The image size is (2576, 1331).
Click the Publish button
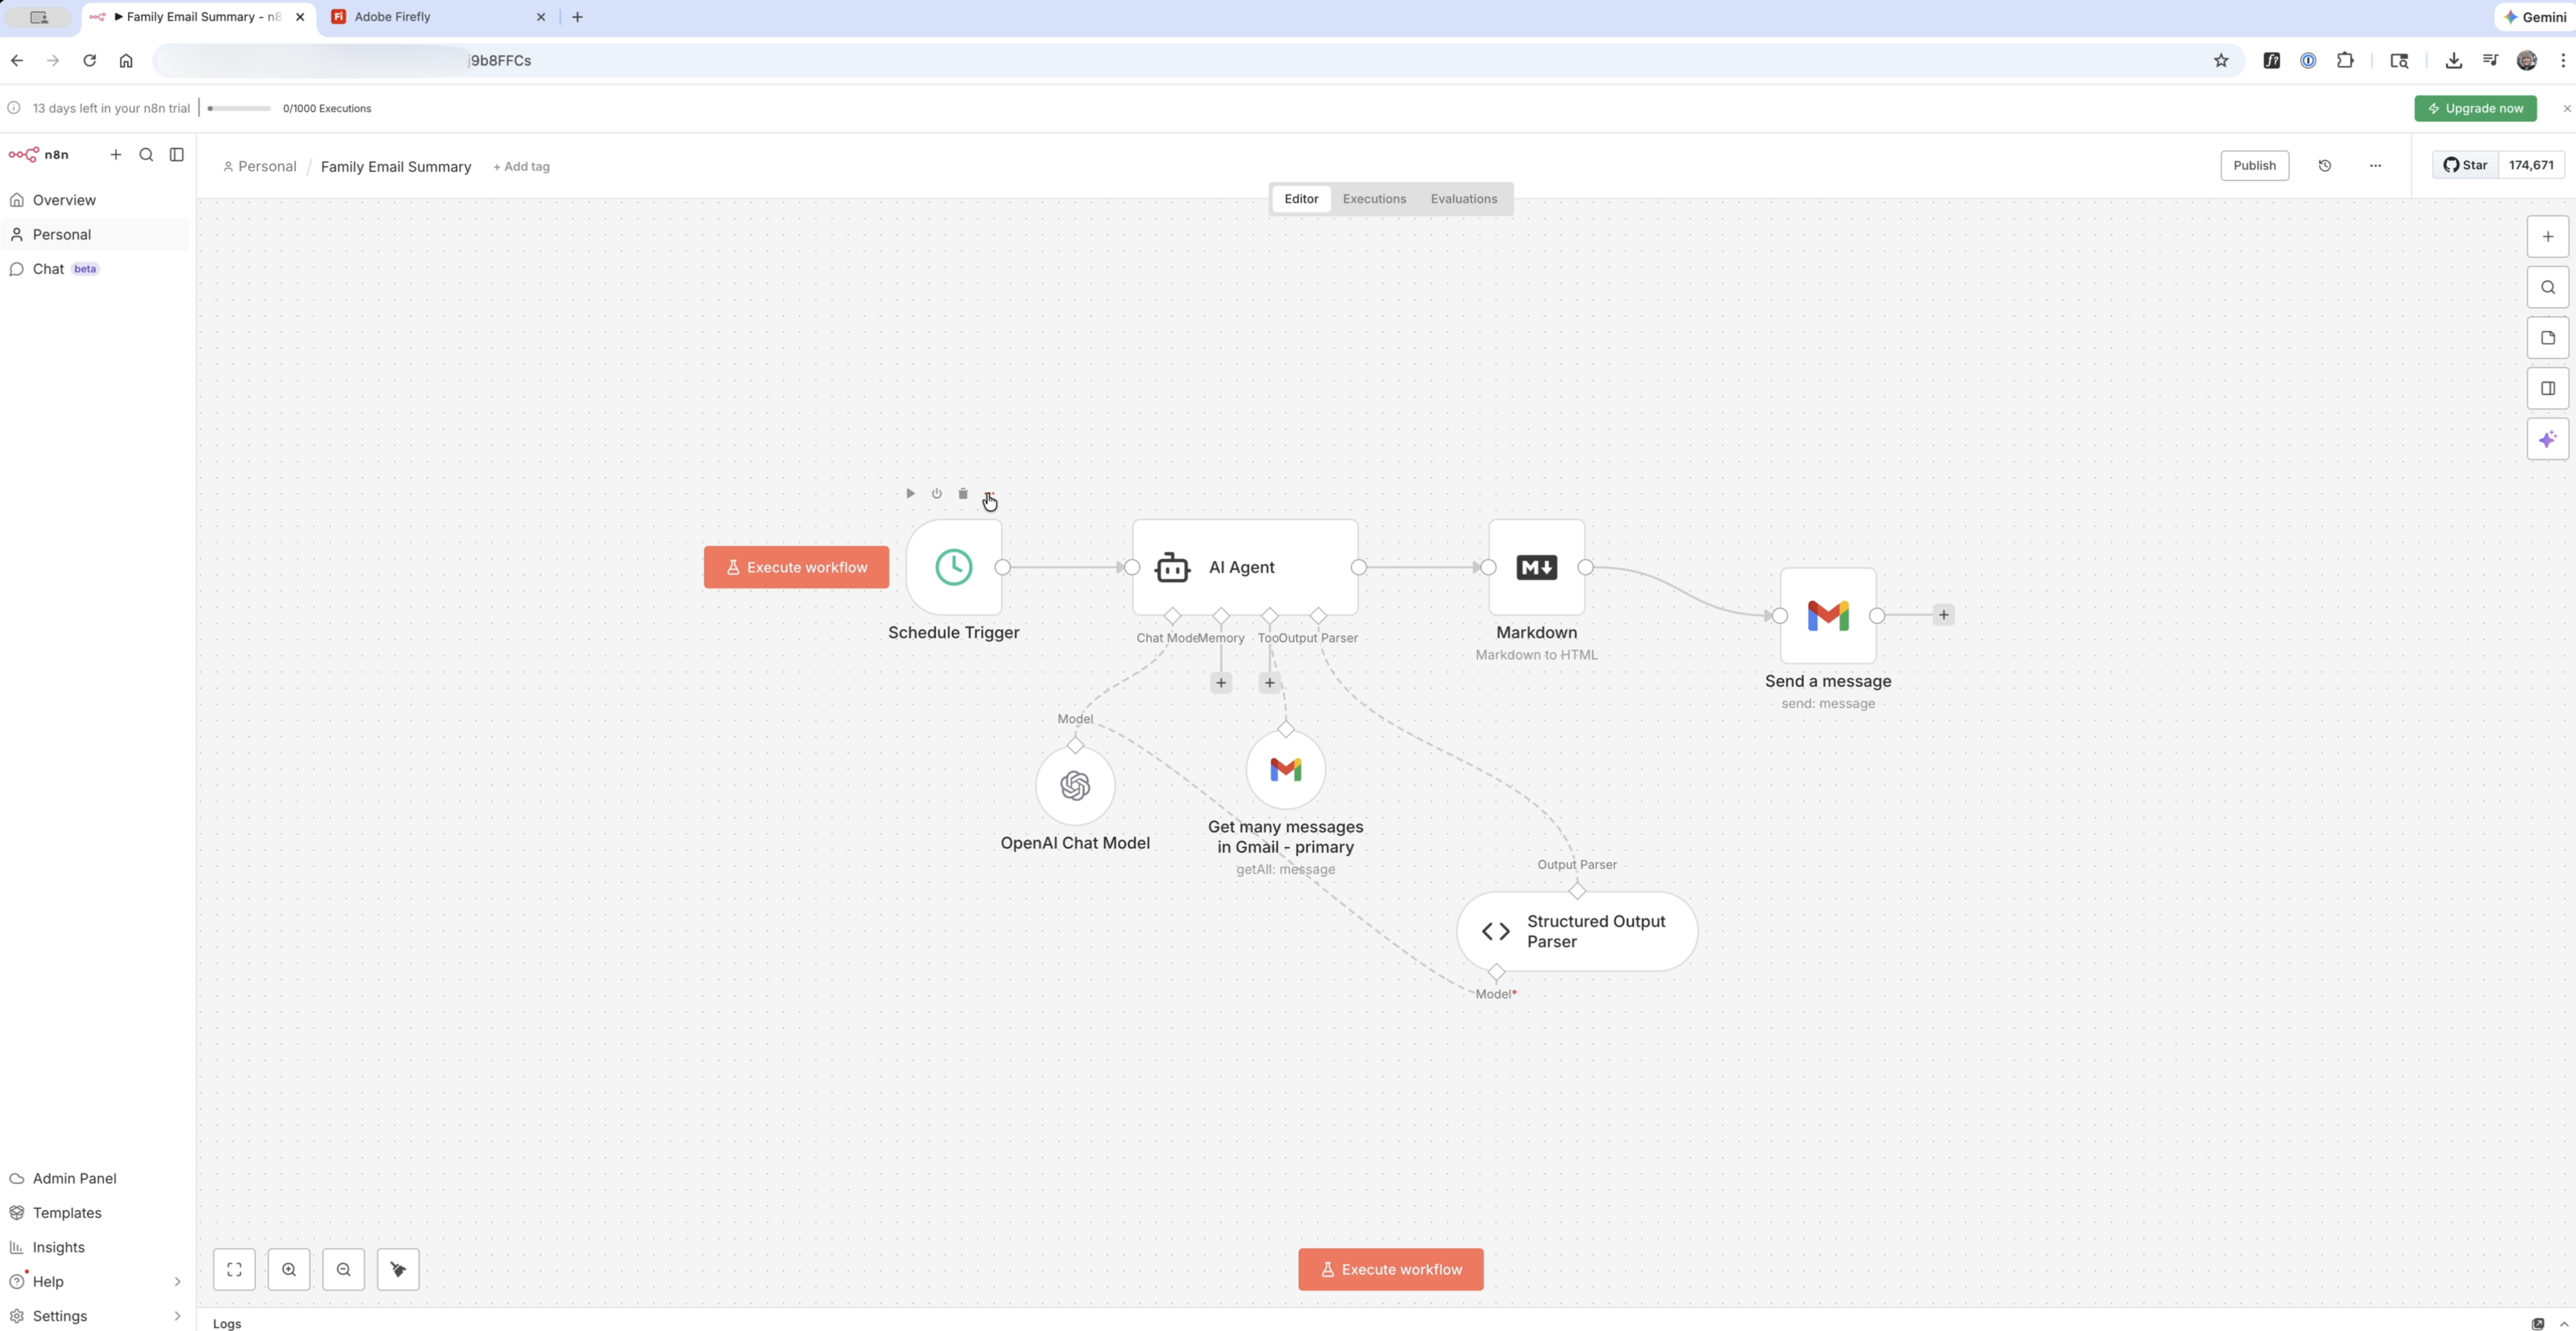[x=2254, y=166]
